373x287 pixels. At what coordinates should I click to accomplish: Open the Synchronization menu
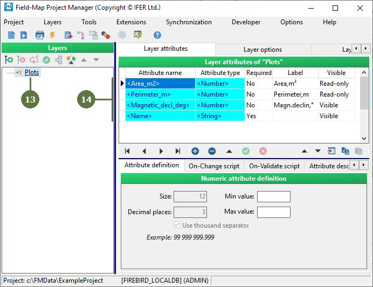189,22
